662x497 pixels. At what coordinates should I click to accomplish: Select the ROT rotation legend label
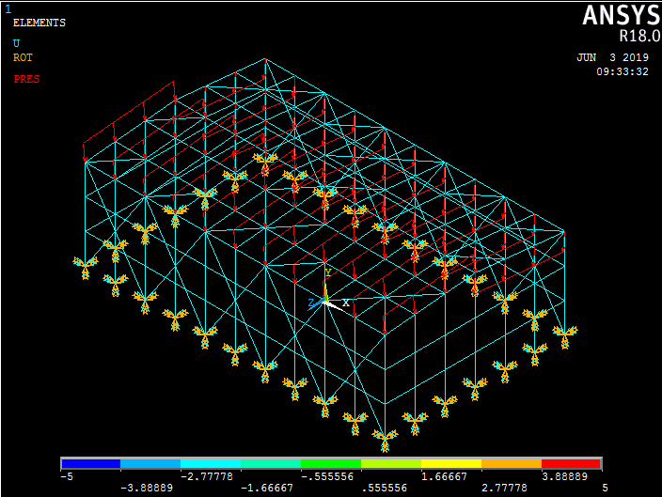[23, 57]
